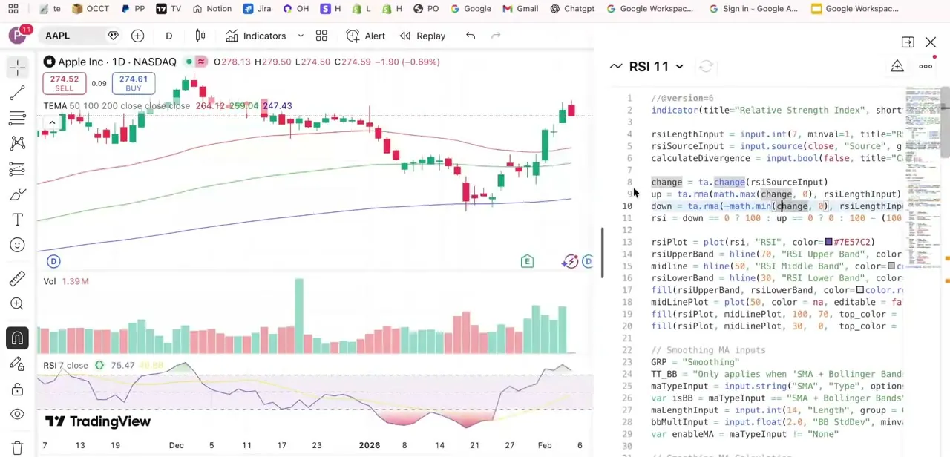The width and height of the screenshot is (950, 457).
Task: Open the Fibonacci and Gann tools
Action: click(x=17, y=118)
